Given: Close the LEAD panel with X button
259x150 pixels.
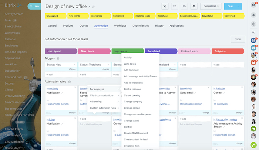Looking at the screenshot, I should click(31, 6).
